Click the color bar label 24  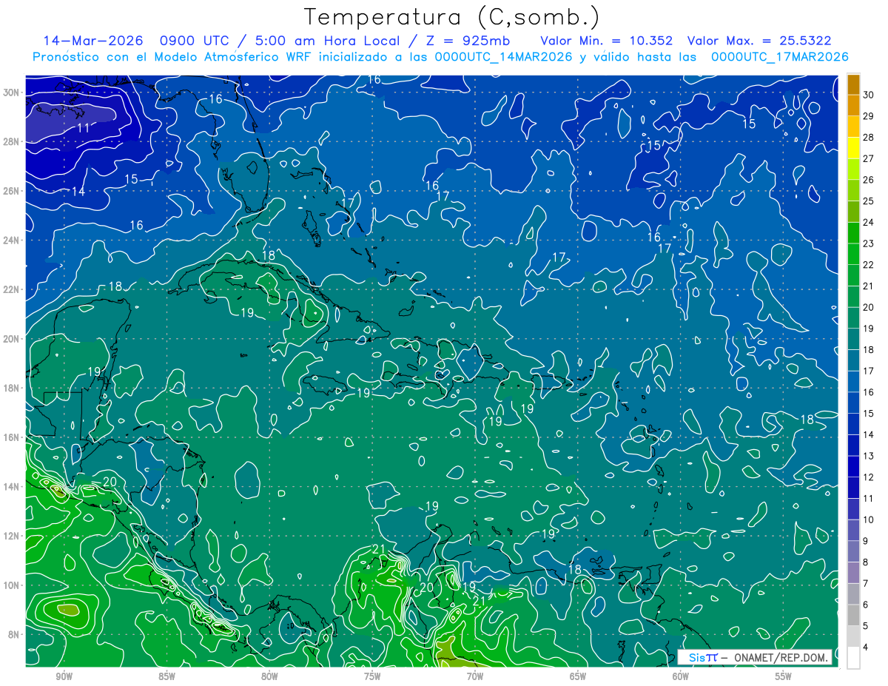click(869, 222)
